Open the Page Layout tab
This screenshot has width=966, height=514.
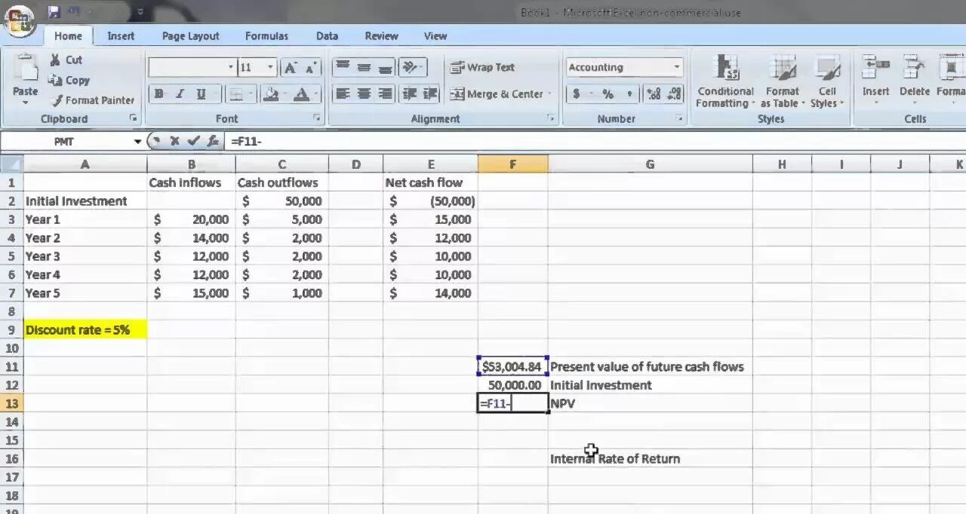coord(190,35)
